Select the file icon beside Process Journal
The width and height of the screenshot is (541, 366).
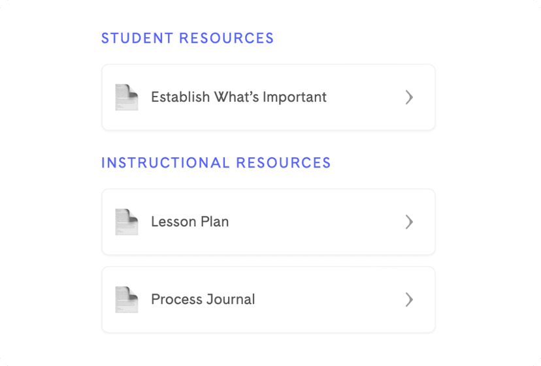point(127,299)
